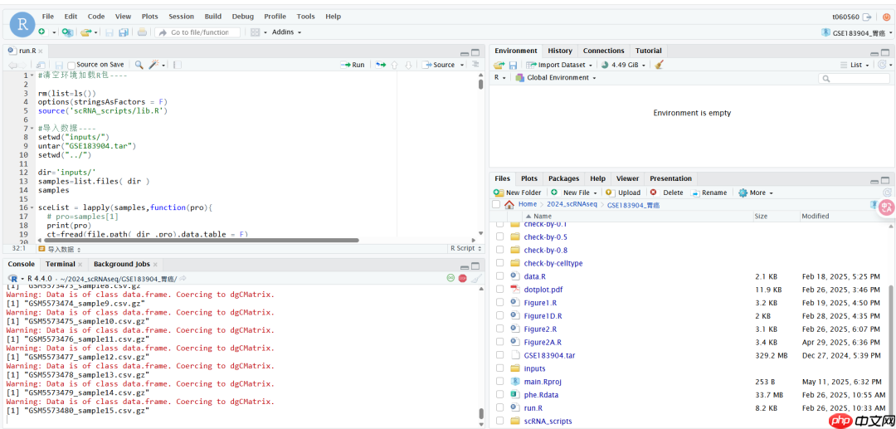This screenshot has height=429, width=896.
Task: Click the view current working directory arrow
Action: click(x=183, y=278)
